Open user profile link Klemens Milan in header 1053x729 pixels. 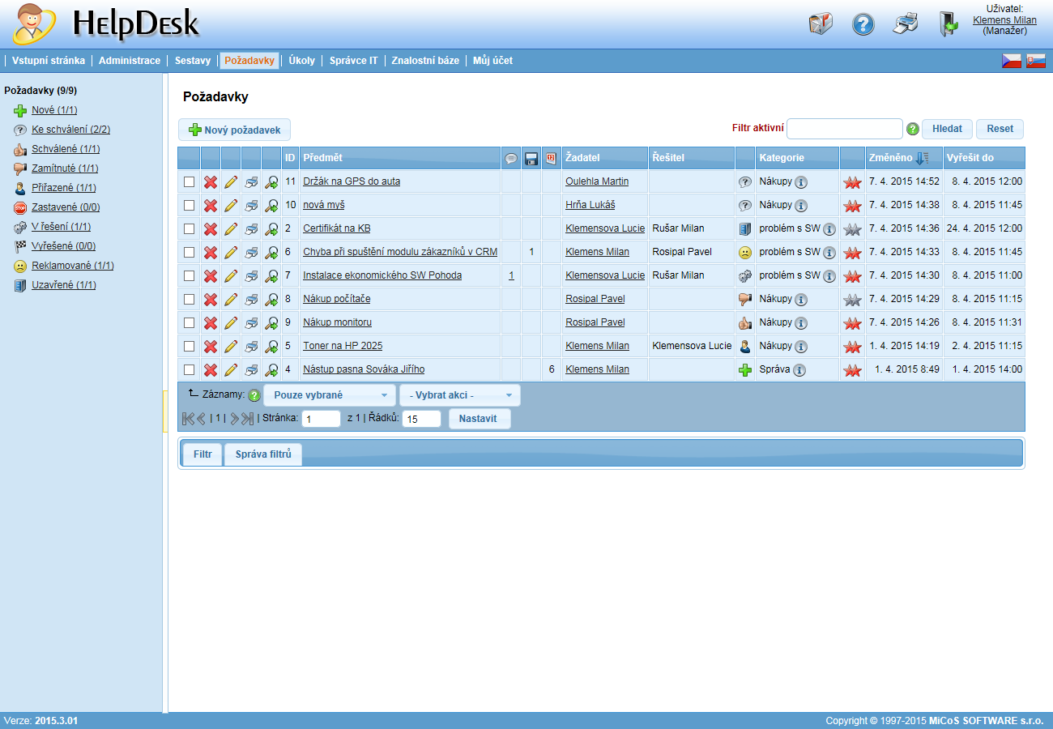[1004, 20]
